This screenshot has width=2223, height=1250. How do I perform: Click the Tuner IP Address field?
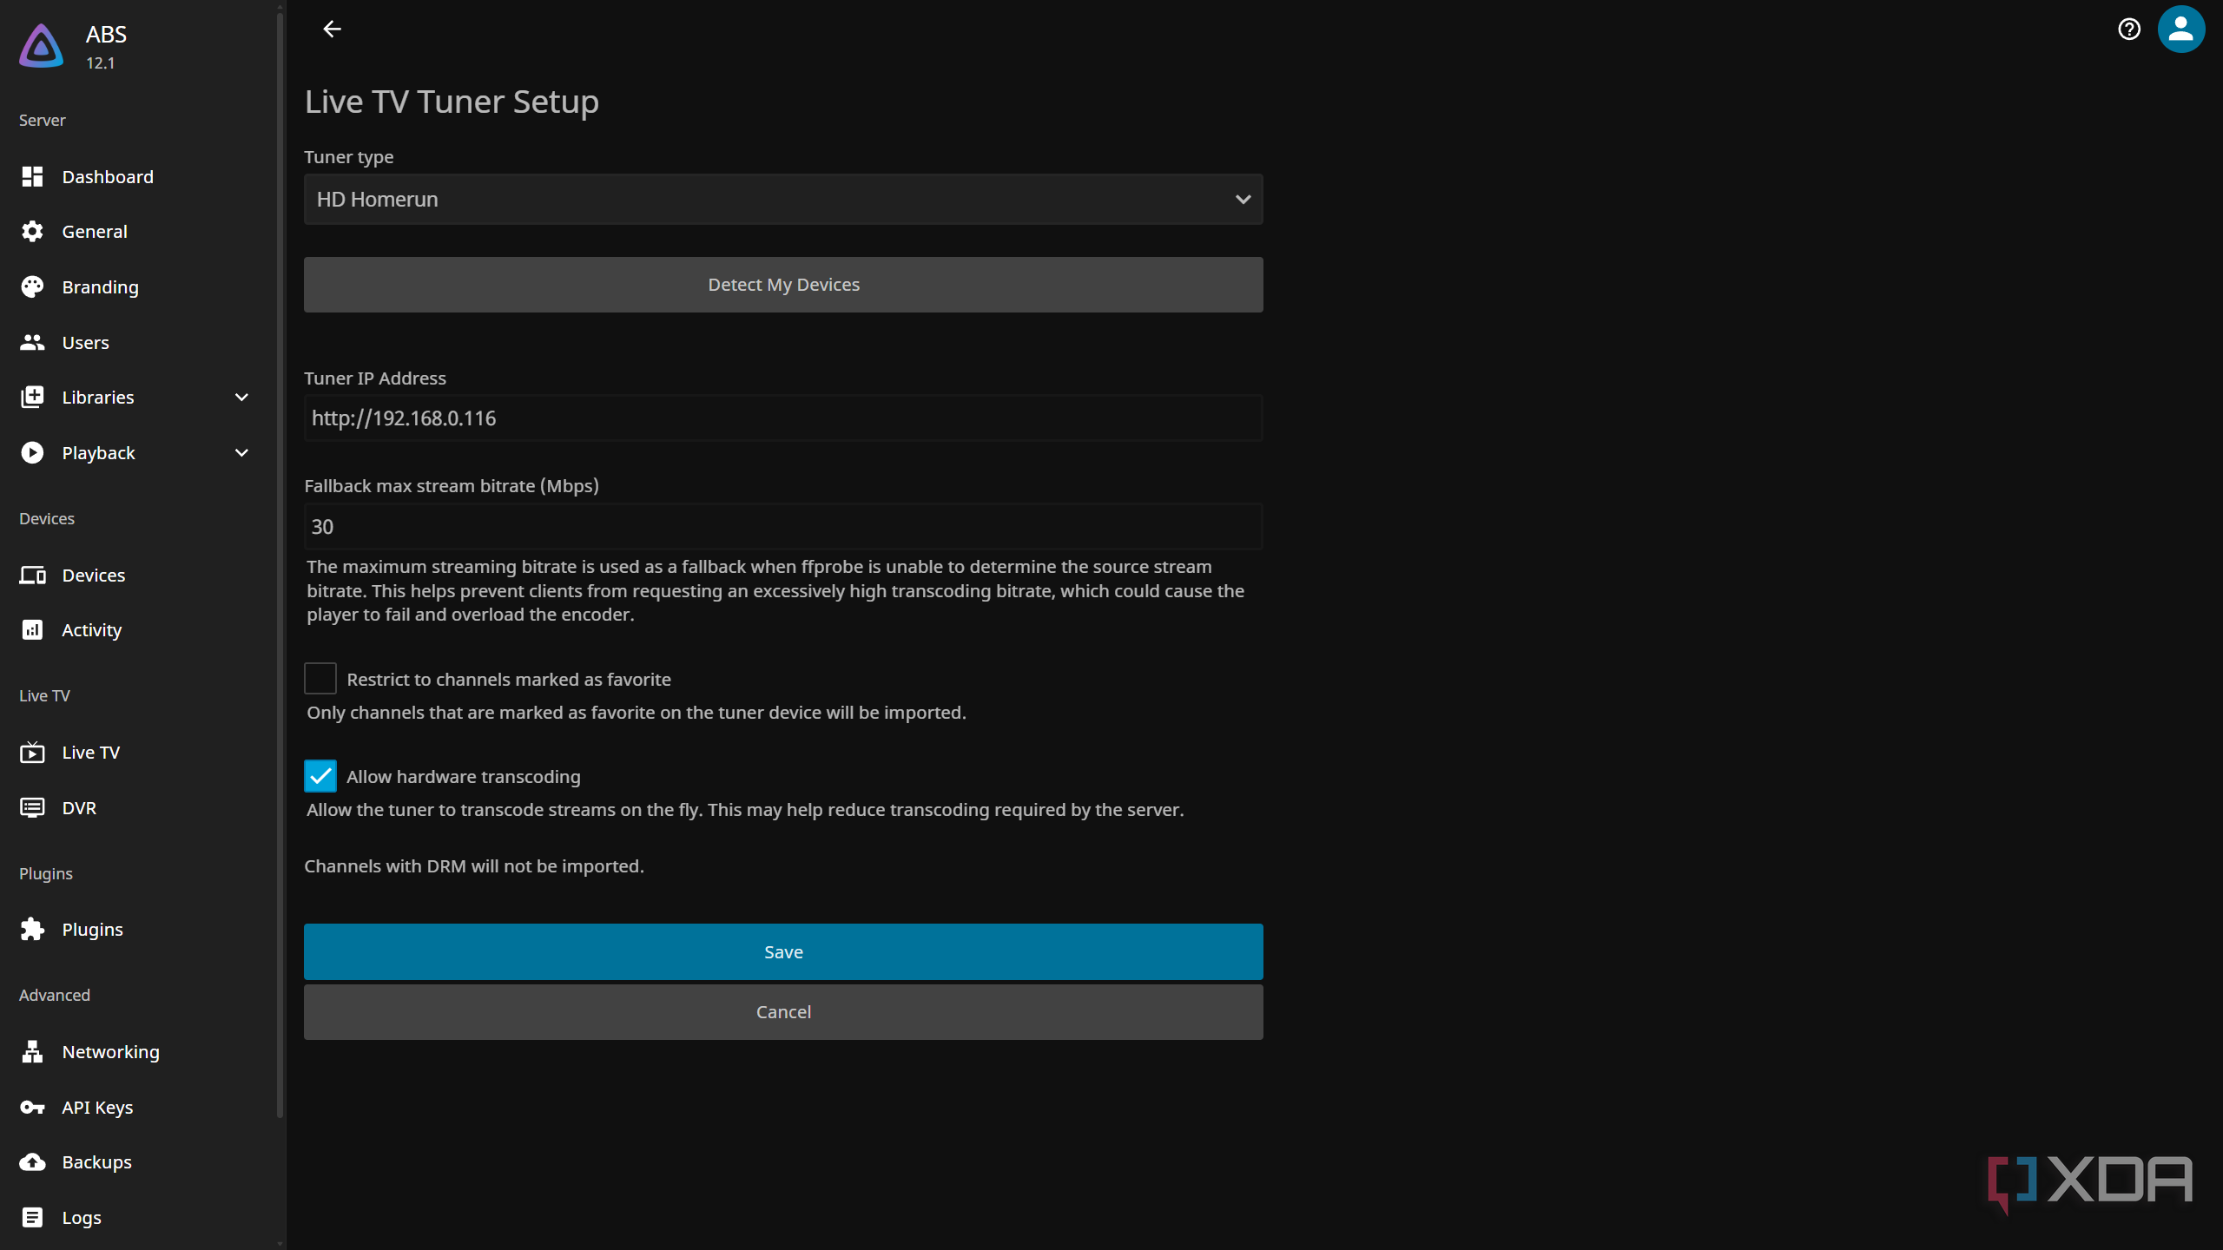tap(783, 418)
